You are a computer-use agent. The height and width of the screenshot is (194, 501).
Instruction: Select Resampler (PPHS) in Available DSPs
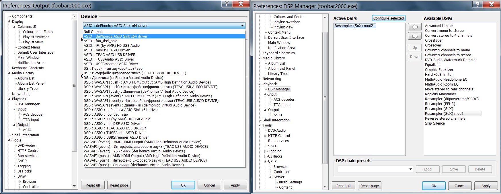(440, 104)
